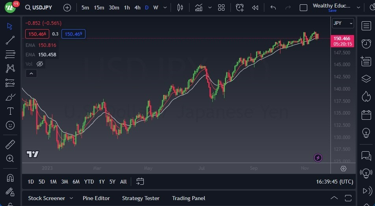This screenshot has width=375, height=206.
Task: Expand the Stock Screener dropdown arrow
Action: (71, 198)
